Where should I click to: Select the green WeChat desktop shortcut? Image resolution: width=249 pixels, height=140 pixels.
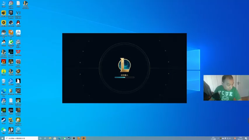[x=4, y=129]
